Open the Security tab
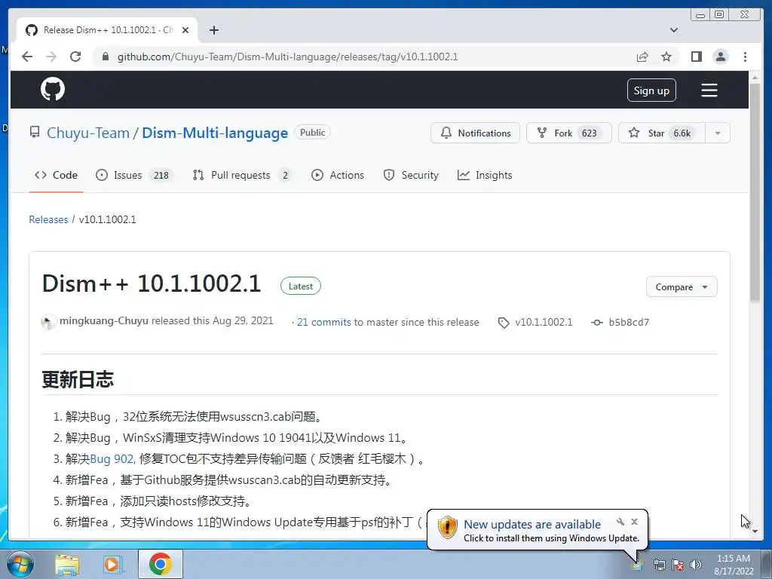772x579 pixels. coord(411,175)
